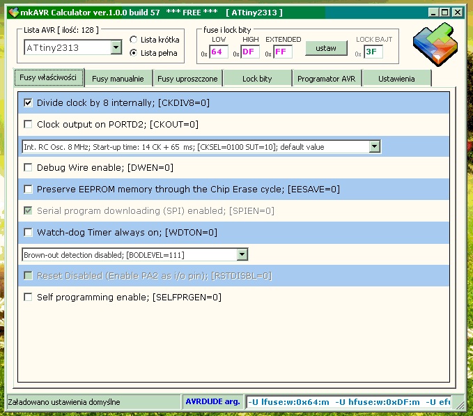Enable Self programming (SELFPRGEN) checkbox
The image size is (473, 416).
28,297
